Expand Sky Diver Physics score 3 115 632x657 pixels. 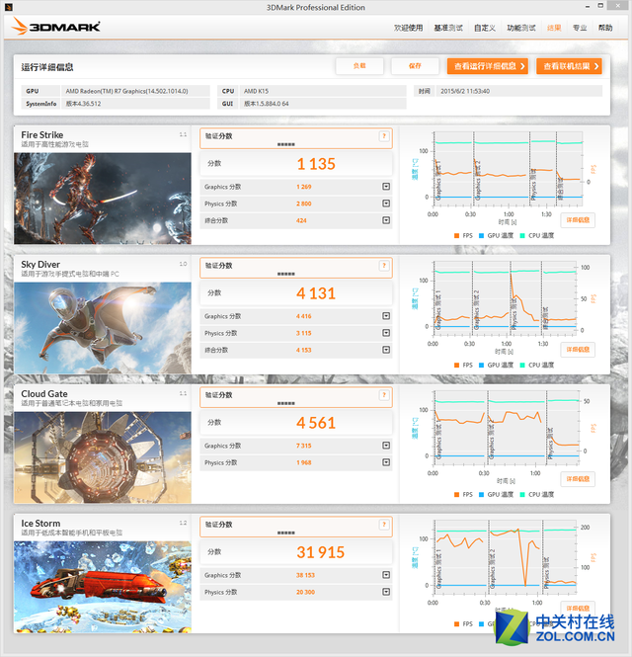point(386,333)
